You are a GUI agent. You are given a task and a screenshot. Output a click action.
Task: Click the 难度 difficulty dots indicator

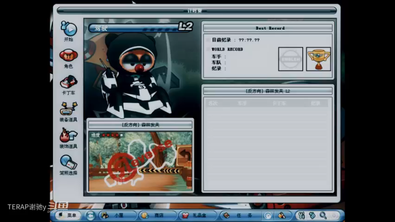[x=107, y=135]
